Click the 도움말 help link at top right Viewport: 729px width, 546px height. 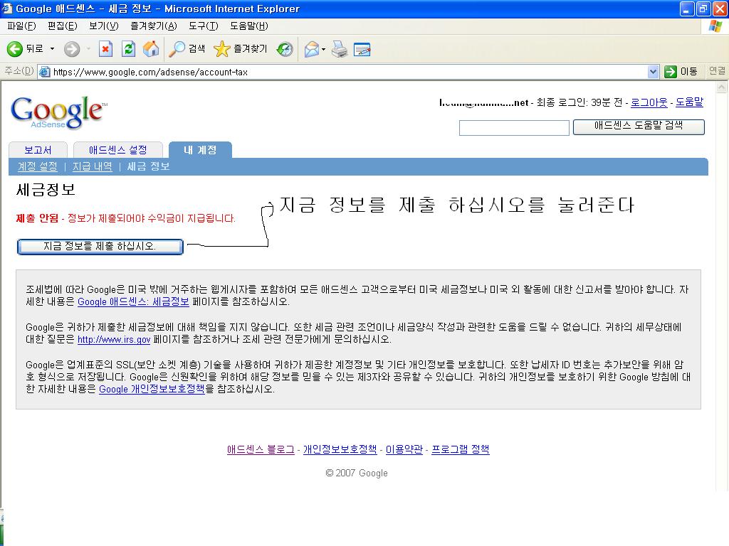(x=689, y=102)
